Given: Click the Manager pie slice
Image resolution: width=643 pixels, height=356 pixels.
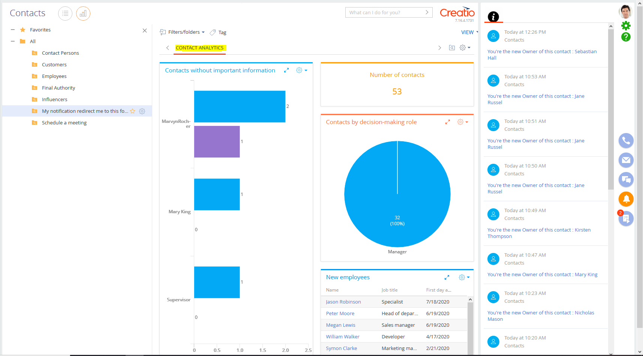Looking at the screenshot, I should [x=397, y=194].
